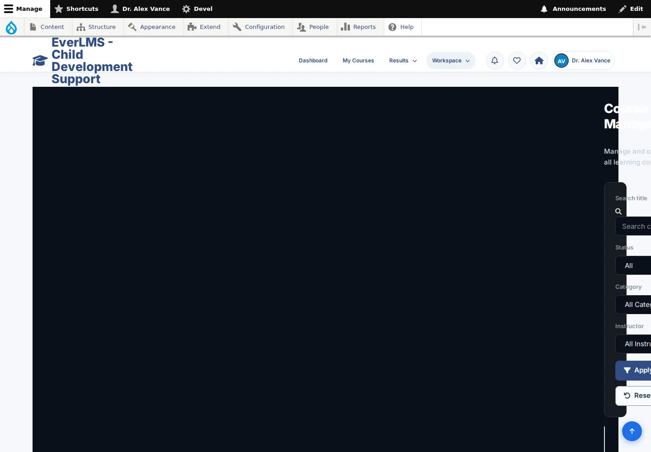Open the Content admin menu
Image resolution: width=651 pixels, height=452 pixels.
pyautogui.click(x=47, y=27)
